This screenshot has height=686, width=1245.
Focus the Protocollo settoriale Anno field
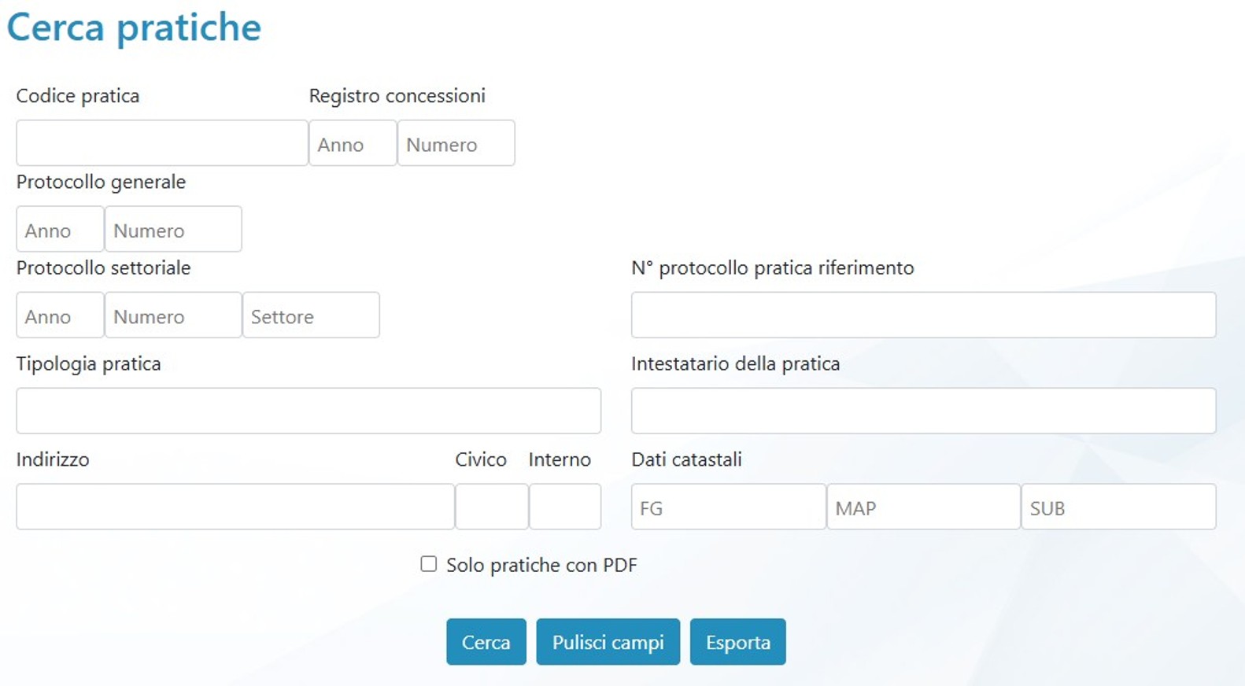click(x=60, y=315)
